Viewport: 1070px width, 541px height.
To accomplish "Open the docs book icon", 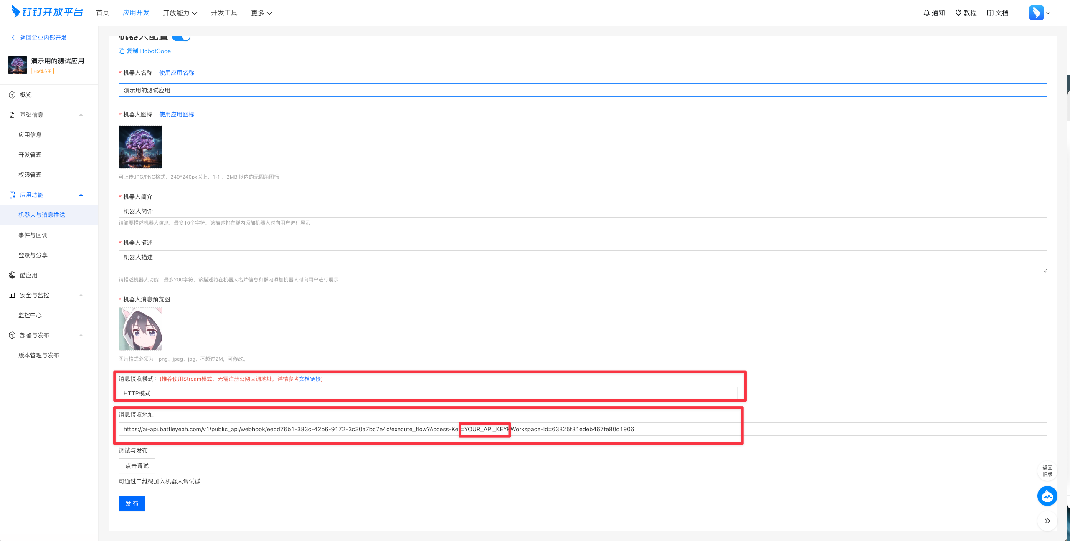I will 990,13.
